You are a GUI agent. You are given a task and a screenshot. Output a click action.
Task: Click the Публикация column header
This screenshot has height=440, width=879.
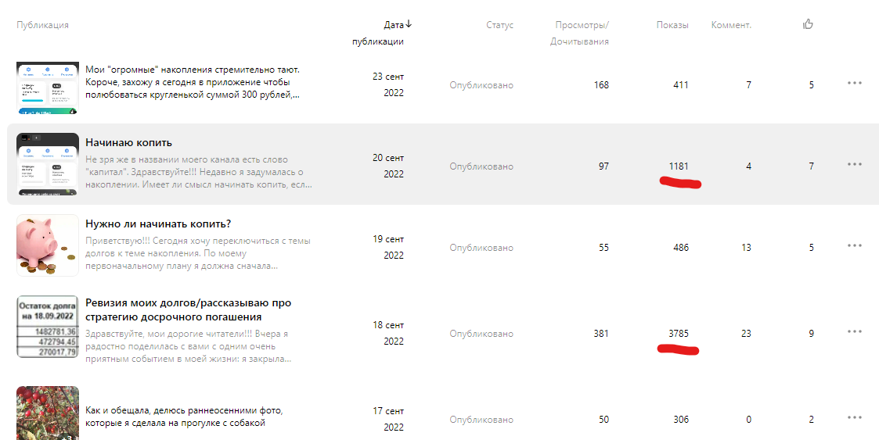tap(42, 25)
